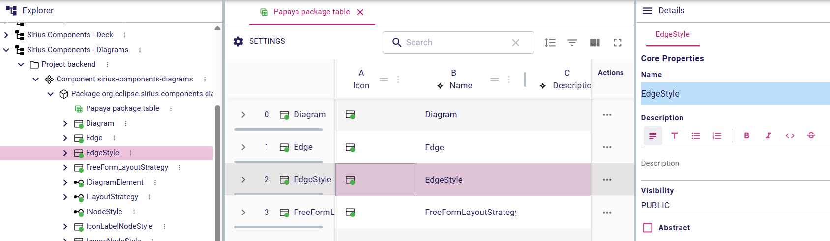Apply heading style in Description toolbar
This screenshot has width=830, height=241.
click(675, 136)
